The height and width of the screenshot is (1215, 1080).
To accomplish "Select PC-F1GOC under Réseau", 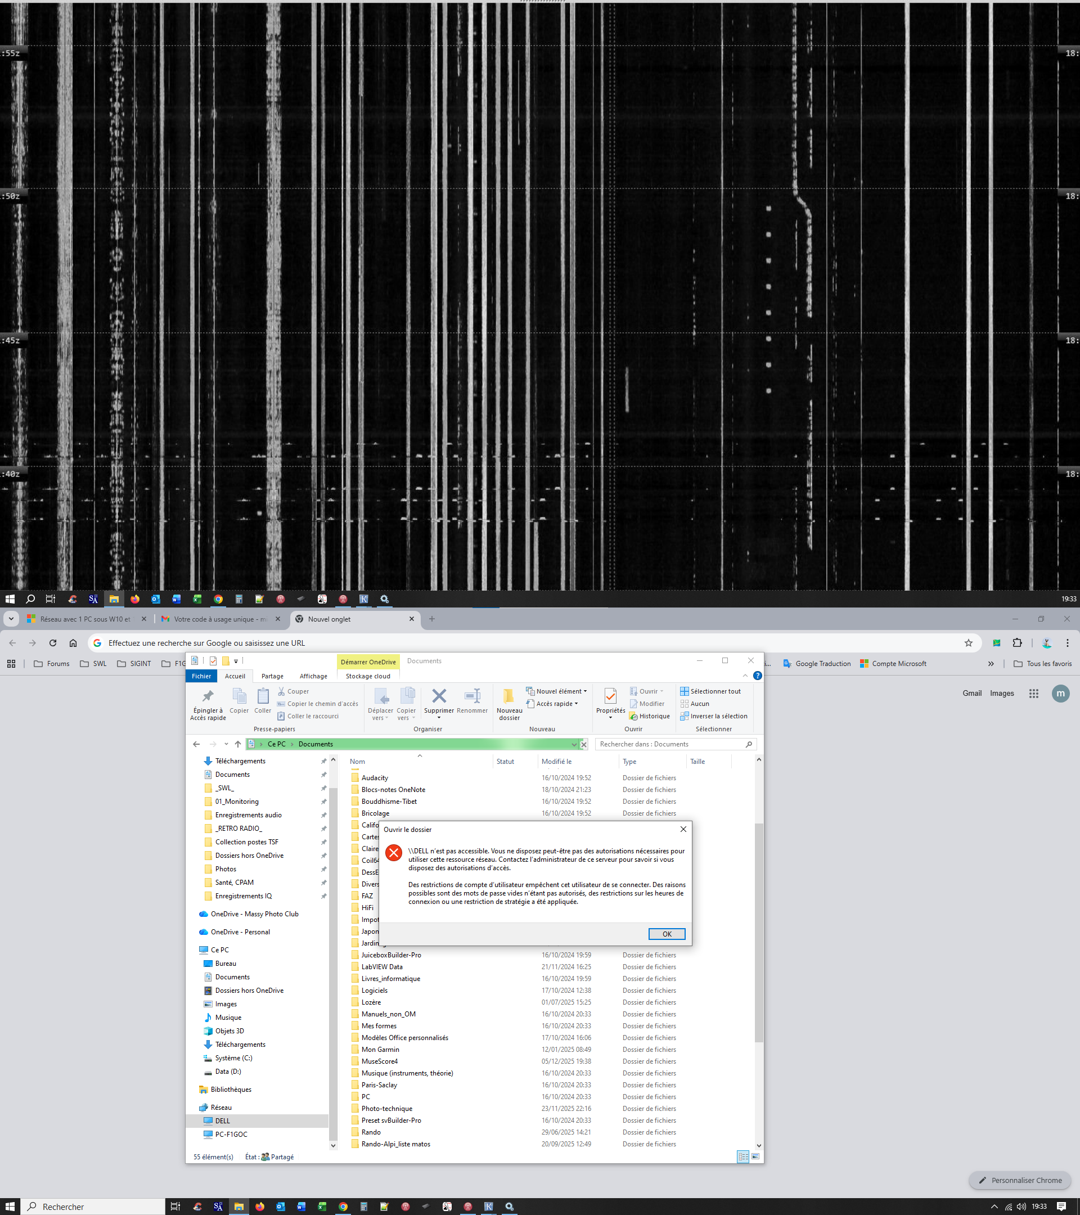I will tap(231, 1134).
